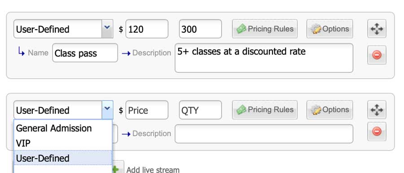Image resolution: width=404 pixels, height=173 pixels.
Task: Open Options for the second ticket row
Action: (329, 110)
